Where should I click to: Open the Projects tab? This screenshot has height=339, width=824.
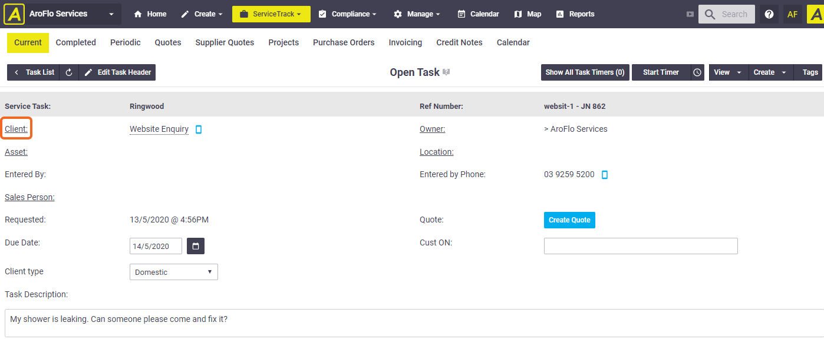pos(284,42)
